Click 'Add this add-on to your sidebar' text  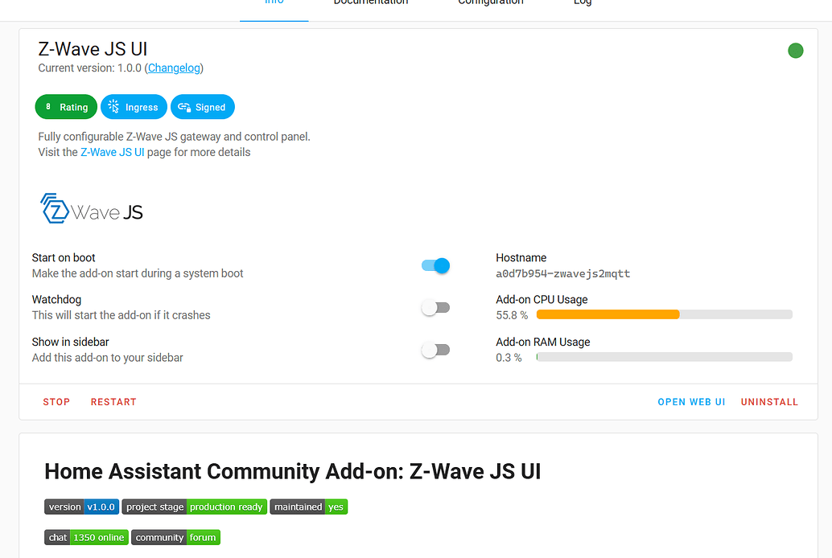pyautogui.click(x=107, y=358)
